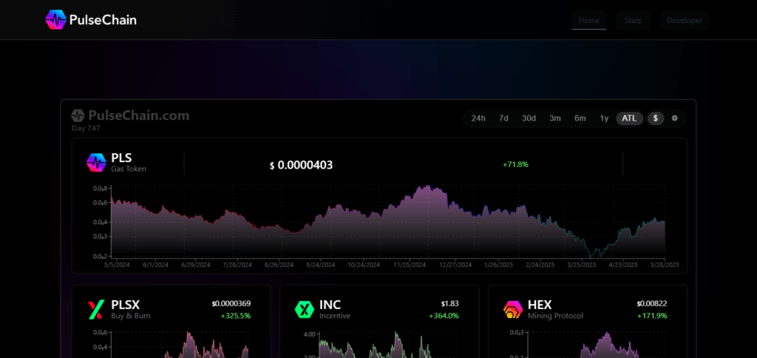This screenshot has width=757, height=358.
Task: Click the Day 747 label
Action: (86, 128)
